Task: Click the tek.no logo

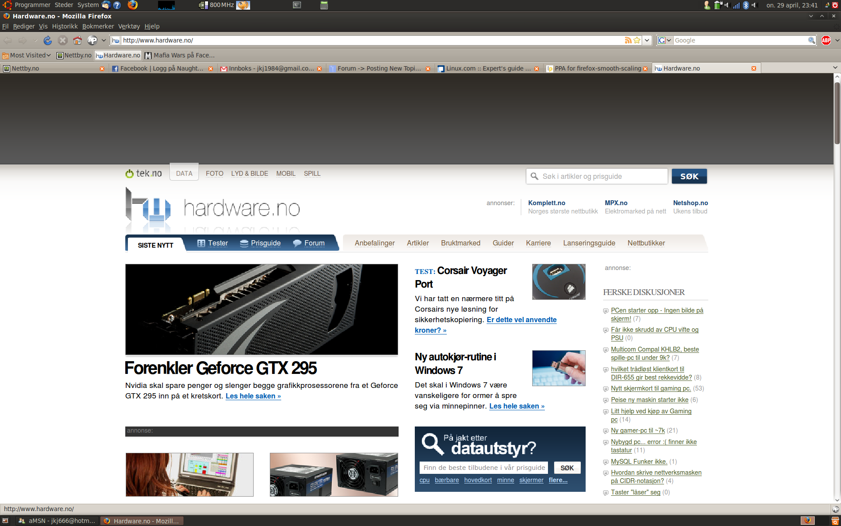Action: pyautogui.click(x=144, y=174)
